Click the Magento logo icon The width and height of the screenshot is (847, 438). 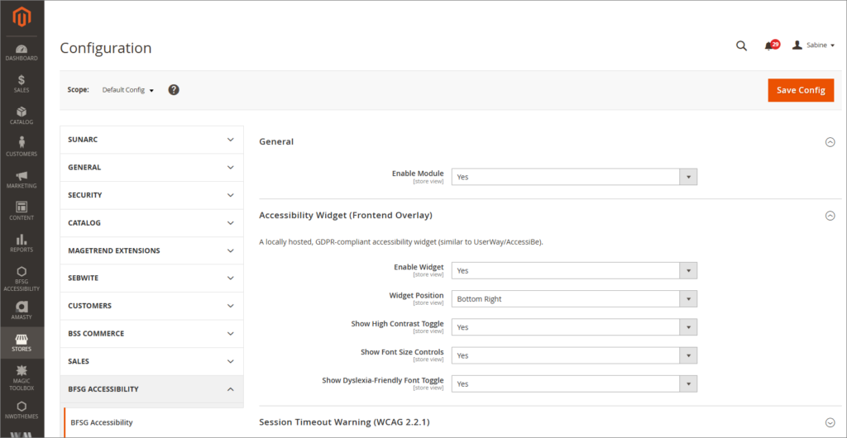(22, 18)
